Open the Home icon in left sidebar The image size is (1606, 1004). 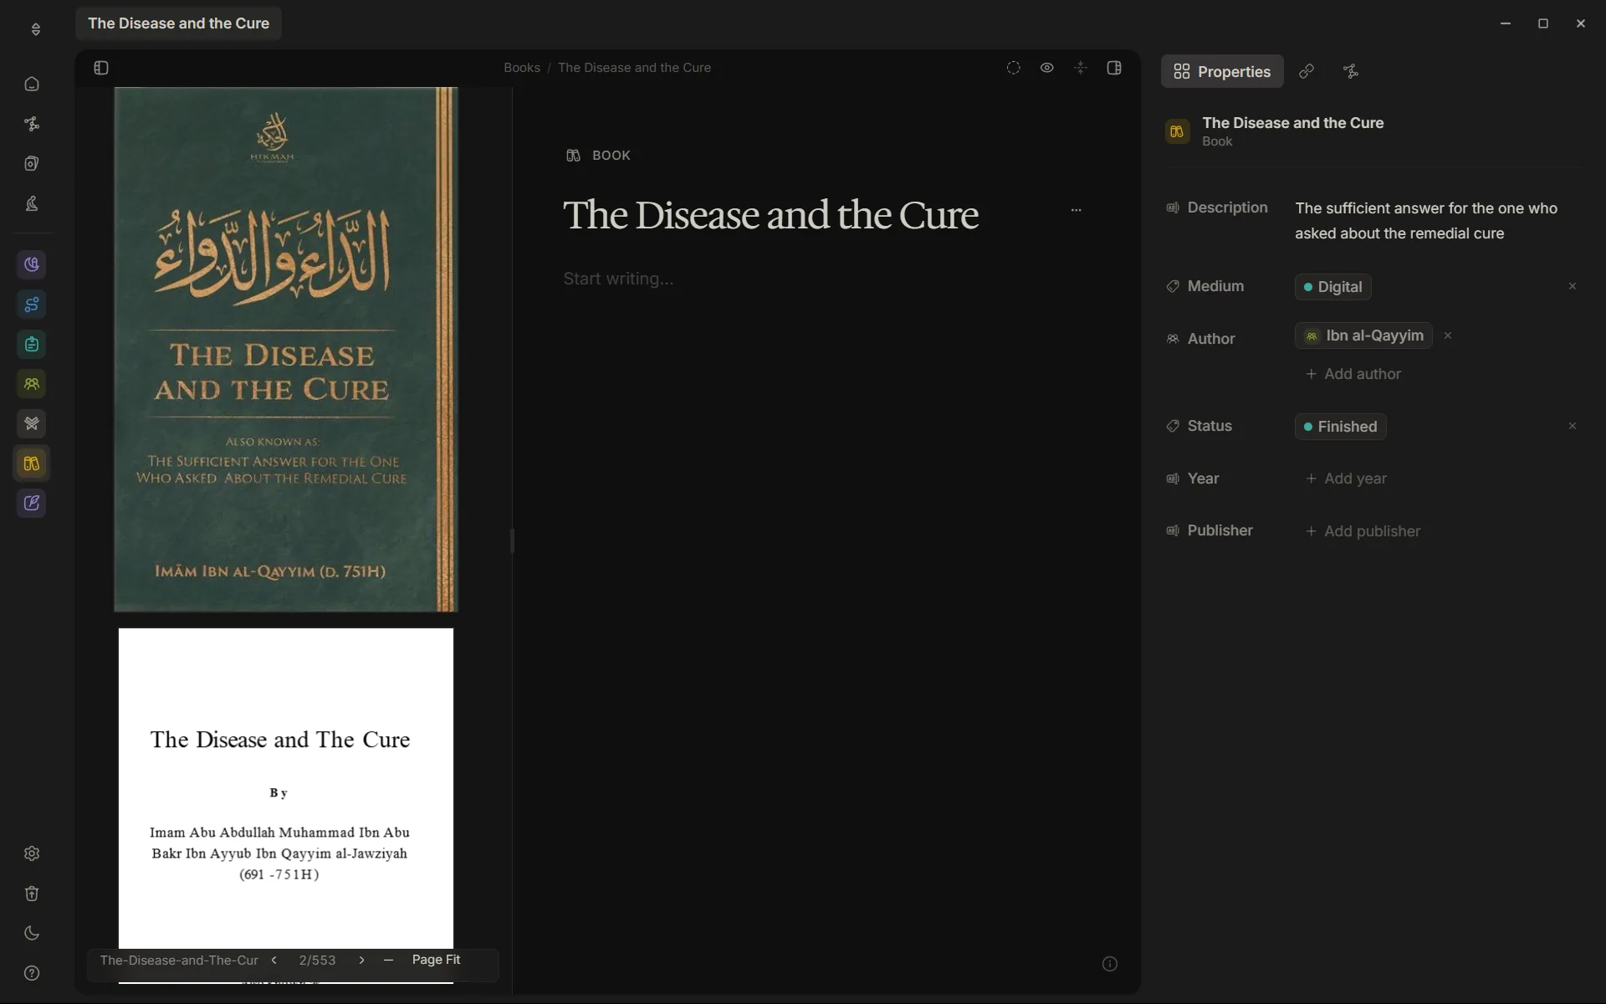tap(32, 84)
